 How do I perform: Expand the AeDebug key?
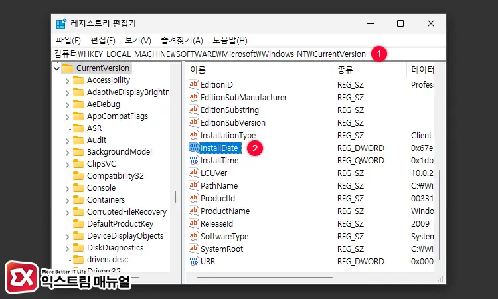click(x=67, y=104)
